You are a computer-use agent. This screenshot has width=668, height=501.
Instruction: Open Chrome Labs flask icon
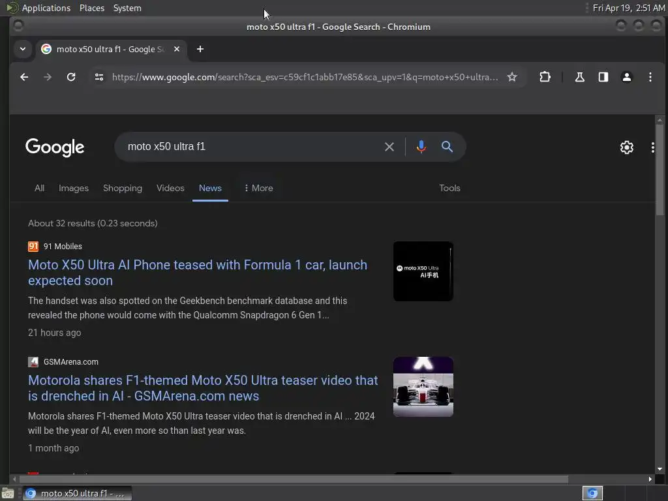click(579, 77)
